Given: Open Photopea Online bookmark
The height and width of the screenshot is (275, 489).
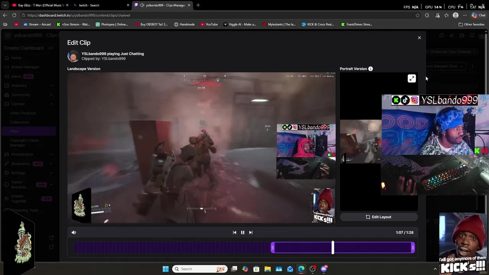Looking at the screenshot, I should pyautogui.click(x=112, y=24).
